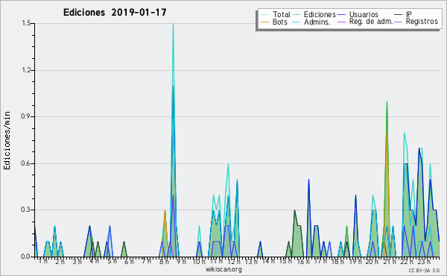447x276 pixels.
Task: Click the magenta Reg. de adm. legend swatch
Action: click(x=341, y=22)
